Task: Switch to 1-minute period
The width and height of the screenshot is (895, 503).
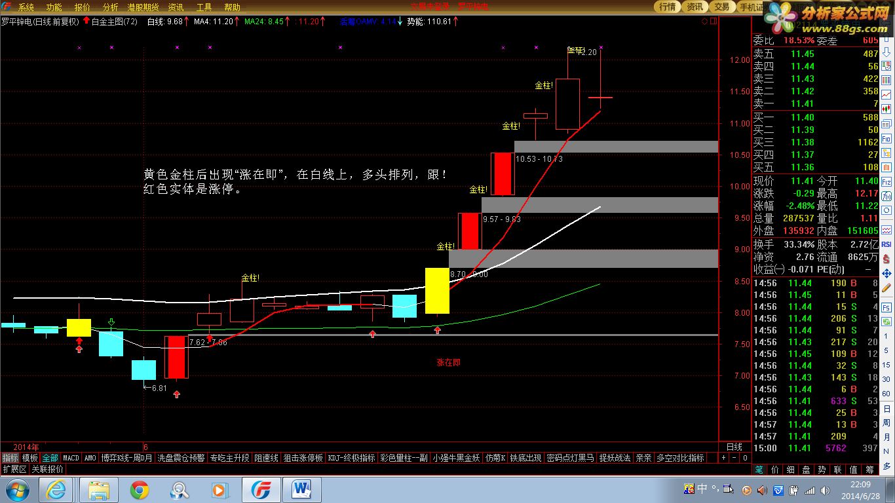Action: [886, 336]
